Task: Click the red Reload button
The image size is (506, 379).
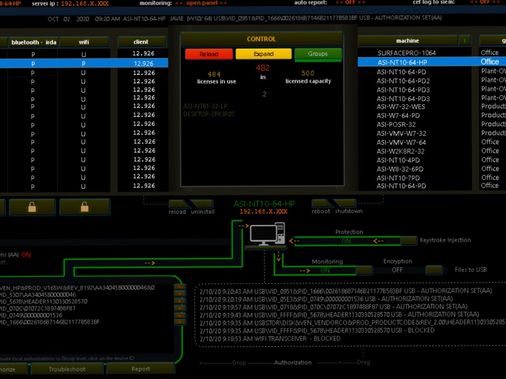Action: tap(209, 54)
